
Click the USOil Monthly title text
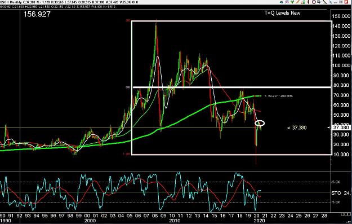pyautogui.click(x=11, y=2)
